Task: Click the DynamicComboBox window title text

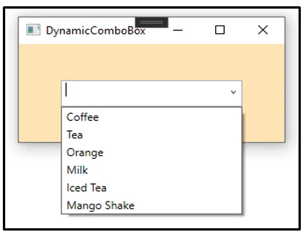Action: point(95,31)
